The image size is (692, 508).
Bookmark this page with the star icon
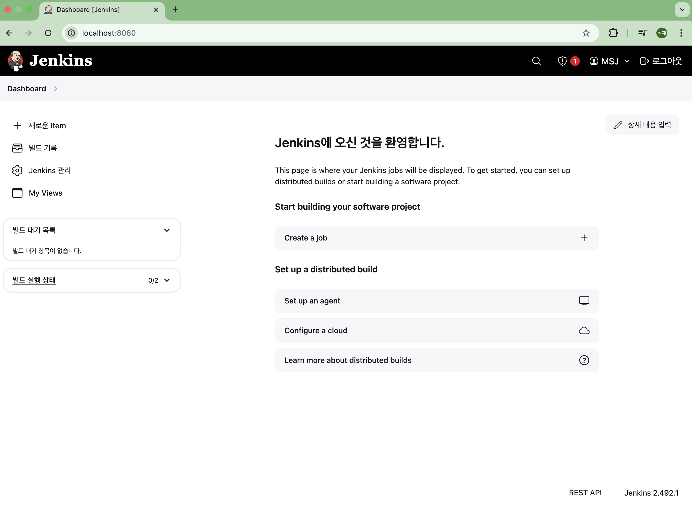(x=586, y=33)
